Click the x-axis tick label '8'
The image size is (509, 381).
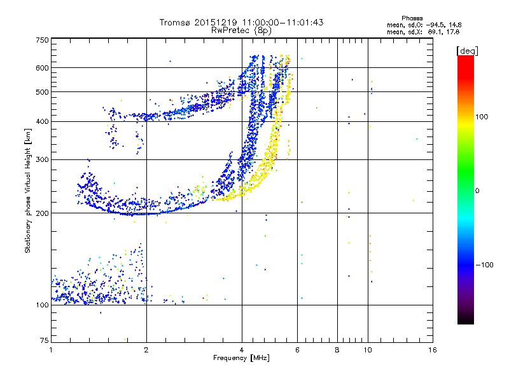(x=337, y=350)
